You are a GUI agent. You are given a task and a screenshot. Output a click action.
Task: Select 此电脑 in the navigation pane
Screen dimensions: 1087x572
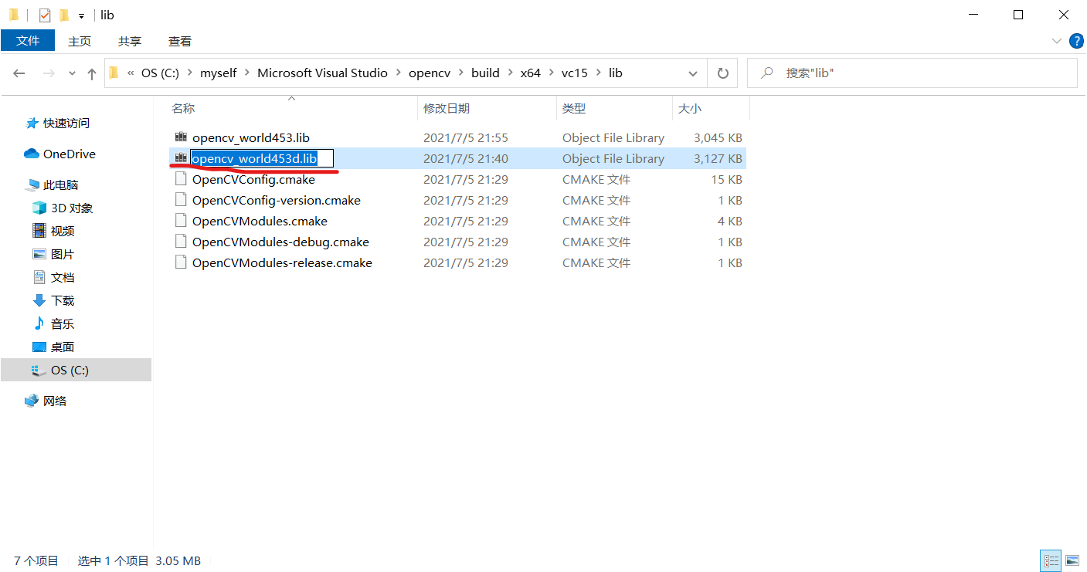[x=53, y=185]
